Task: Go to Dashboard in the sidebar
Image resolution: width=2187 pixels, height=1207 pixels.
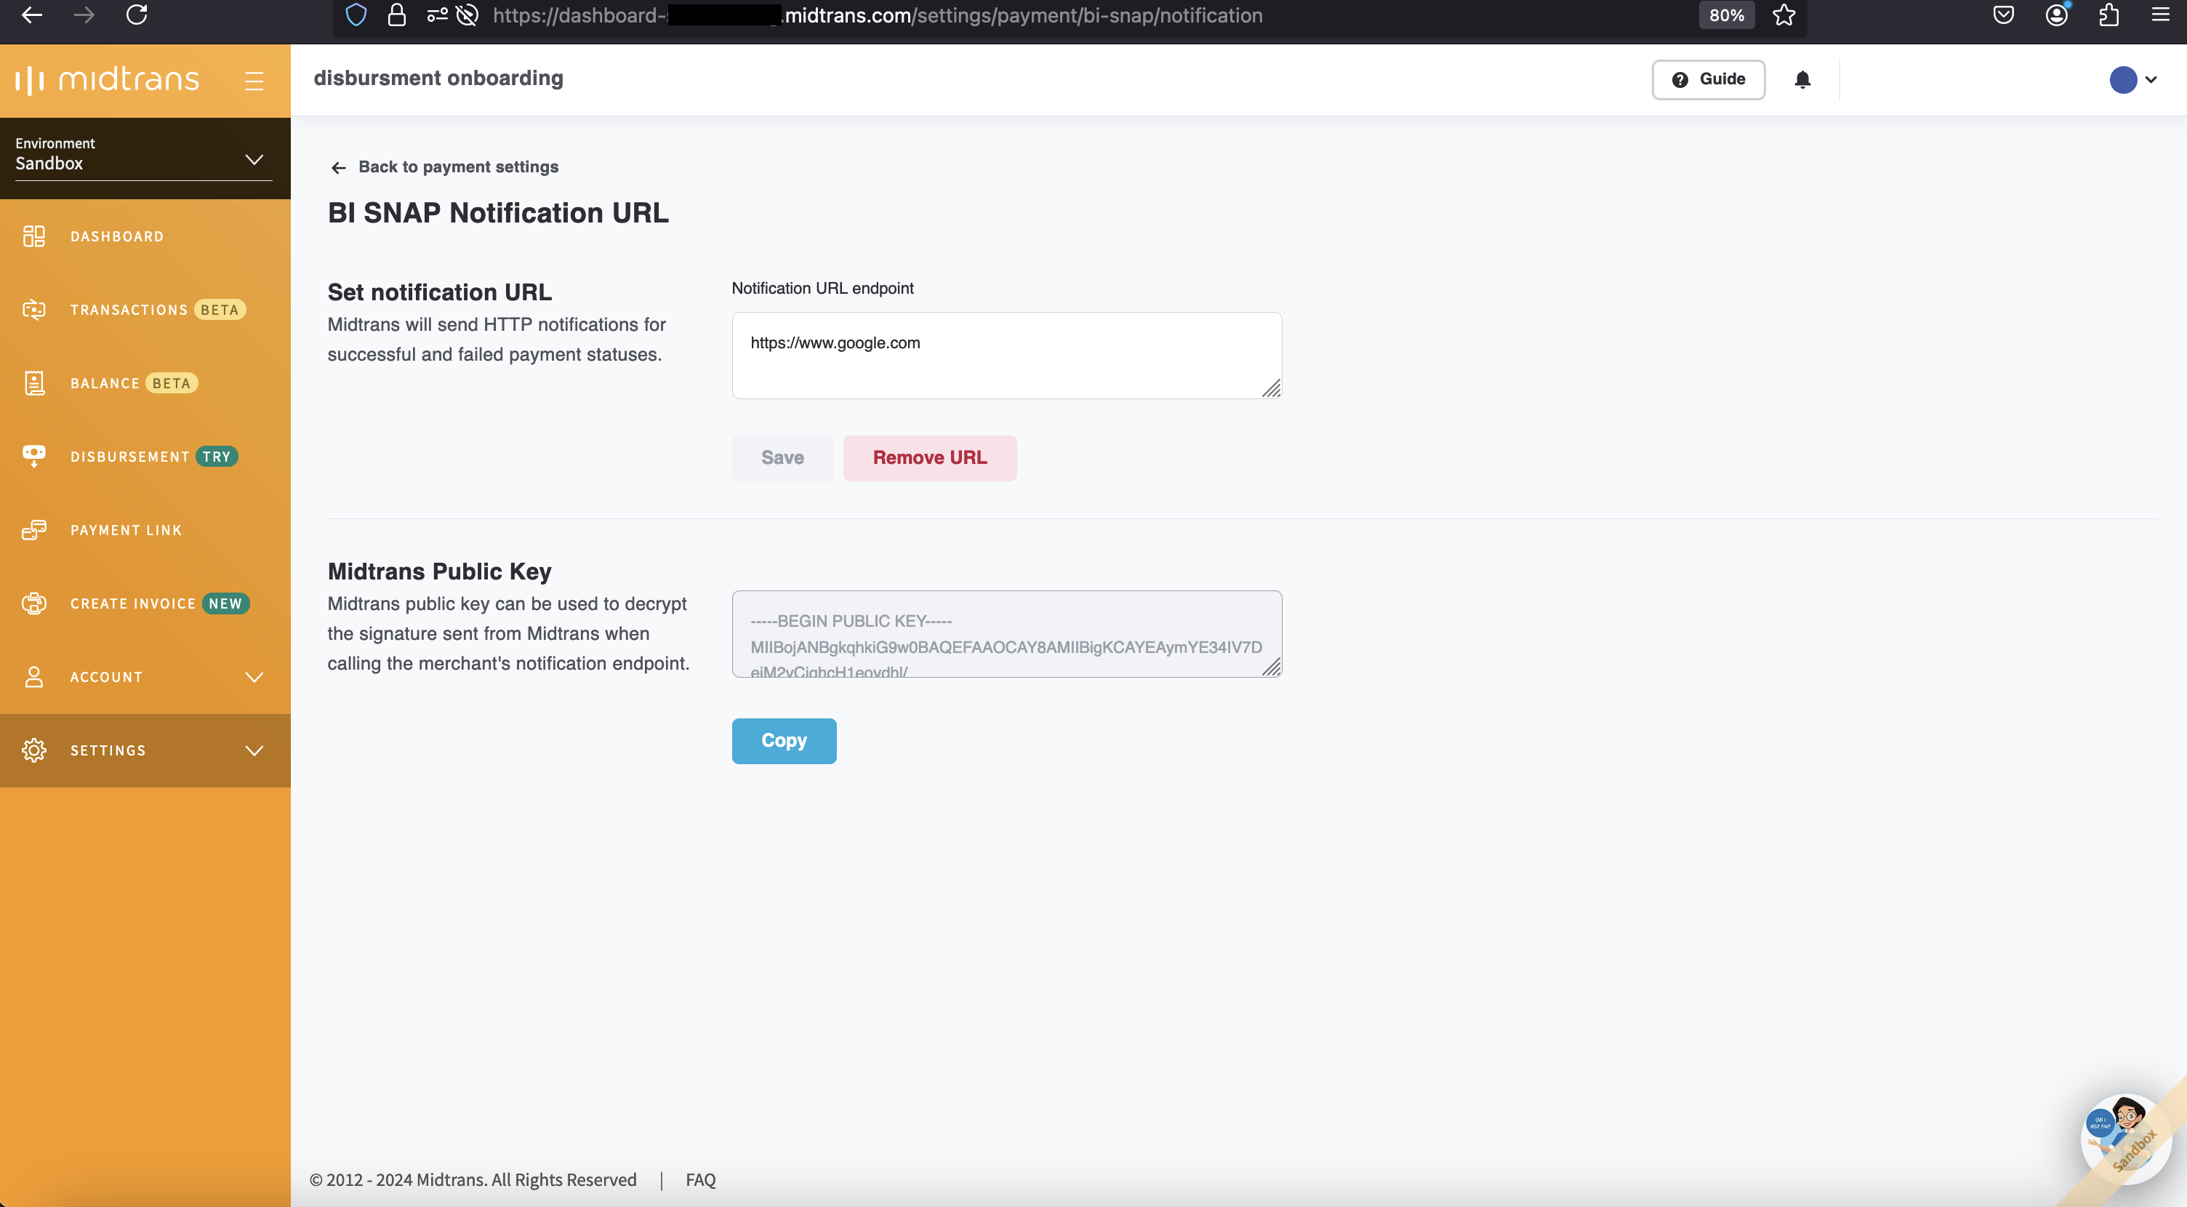Action: point(145,236)
